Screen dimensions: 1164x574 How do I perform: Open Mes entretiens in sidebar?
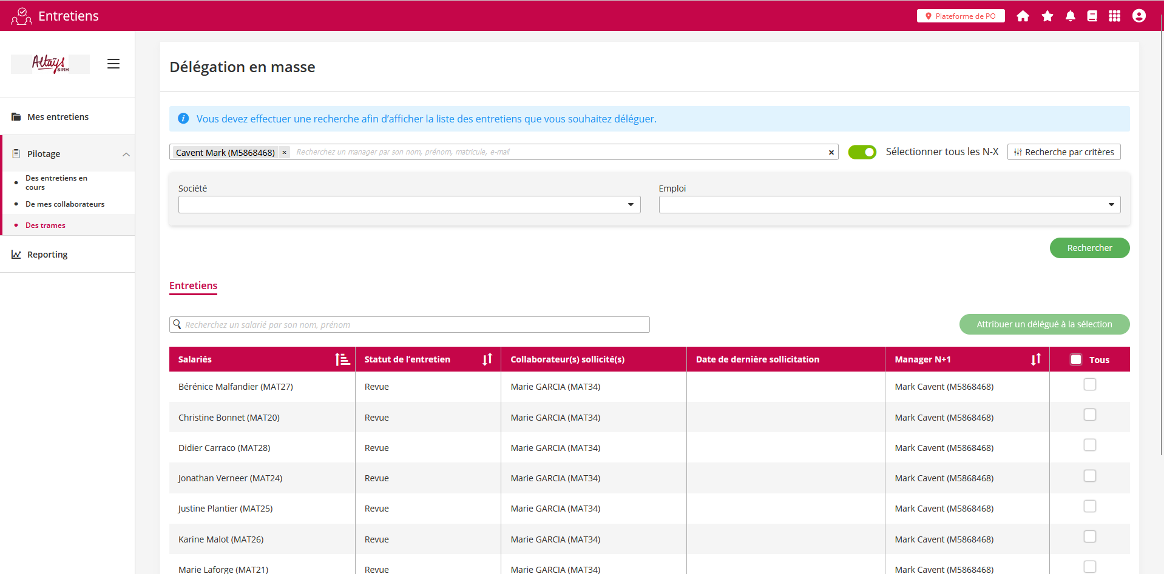pyautogui.click(x=58, y=117)
